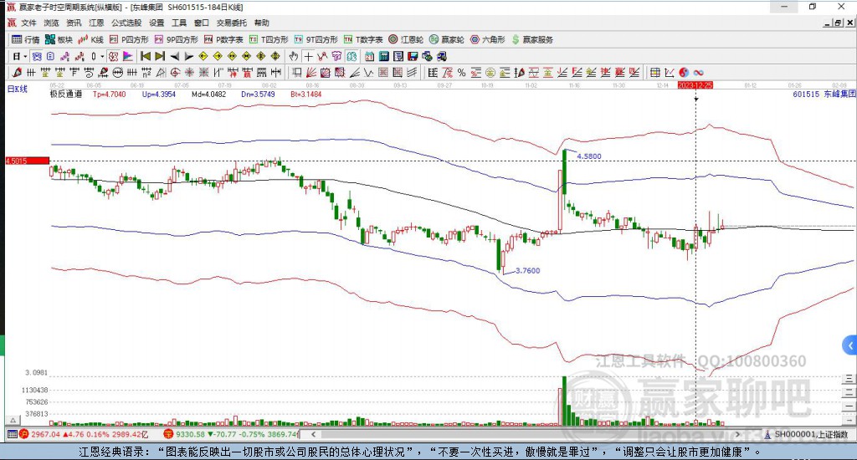The height and width of the screenshot is (460, 857).
Task: Open the calendar date icon
Action: tap(369, 56)
